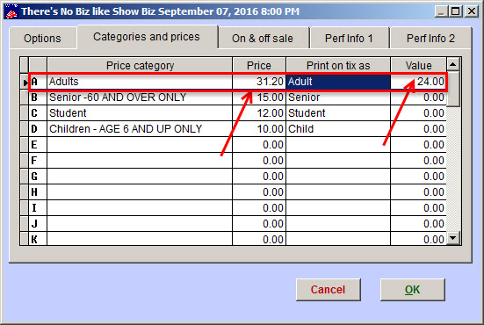Click the Print on tix as column header
The image size is (484, 325).
[338, 65]
